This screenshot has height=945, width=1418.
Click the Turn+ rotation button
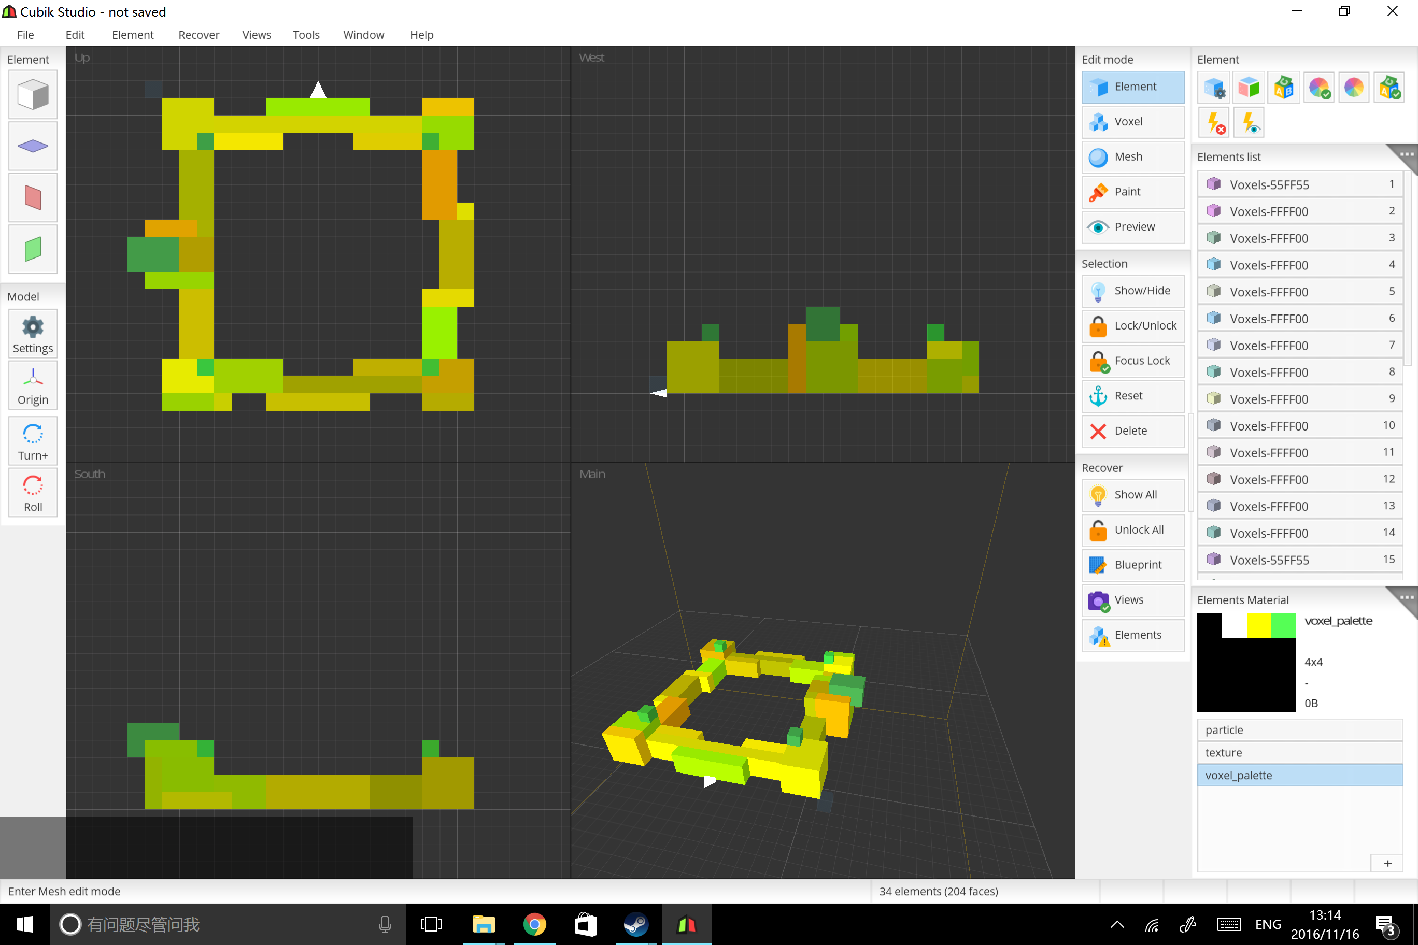pos(33,441)
